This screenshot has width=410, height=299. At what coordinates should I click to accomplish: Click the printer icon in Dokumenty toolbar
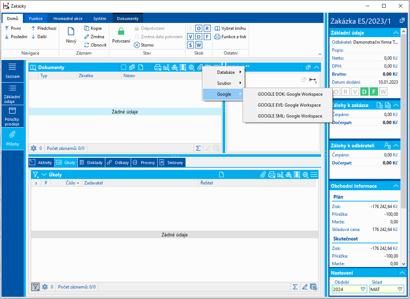coord(158,67)
